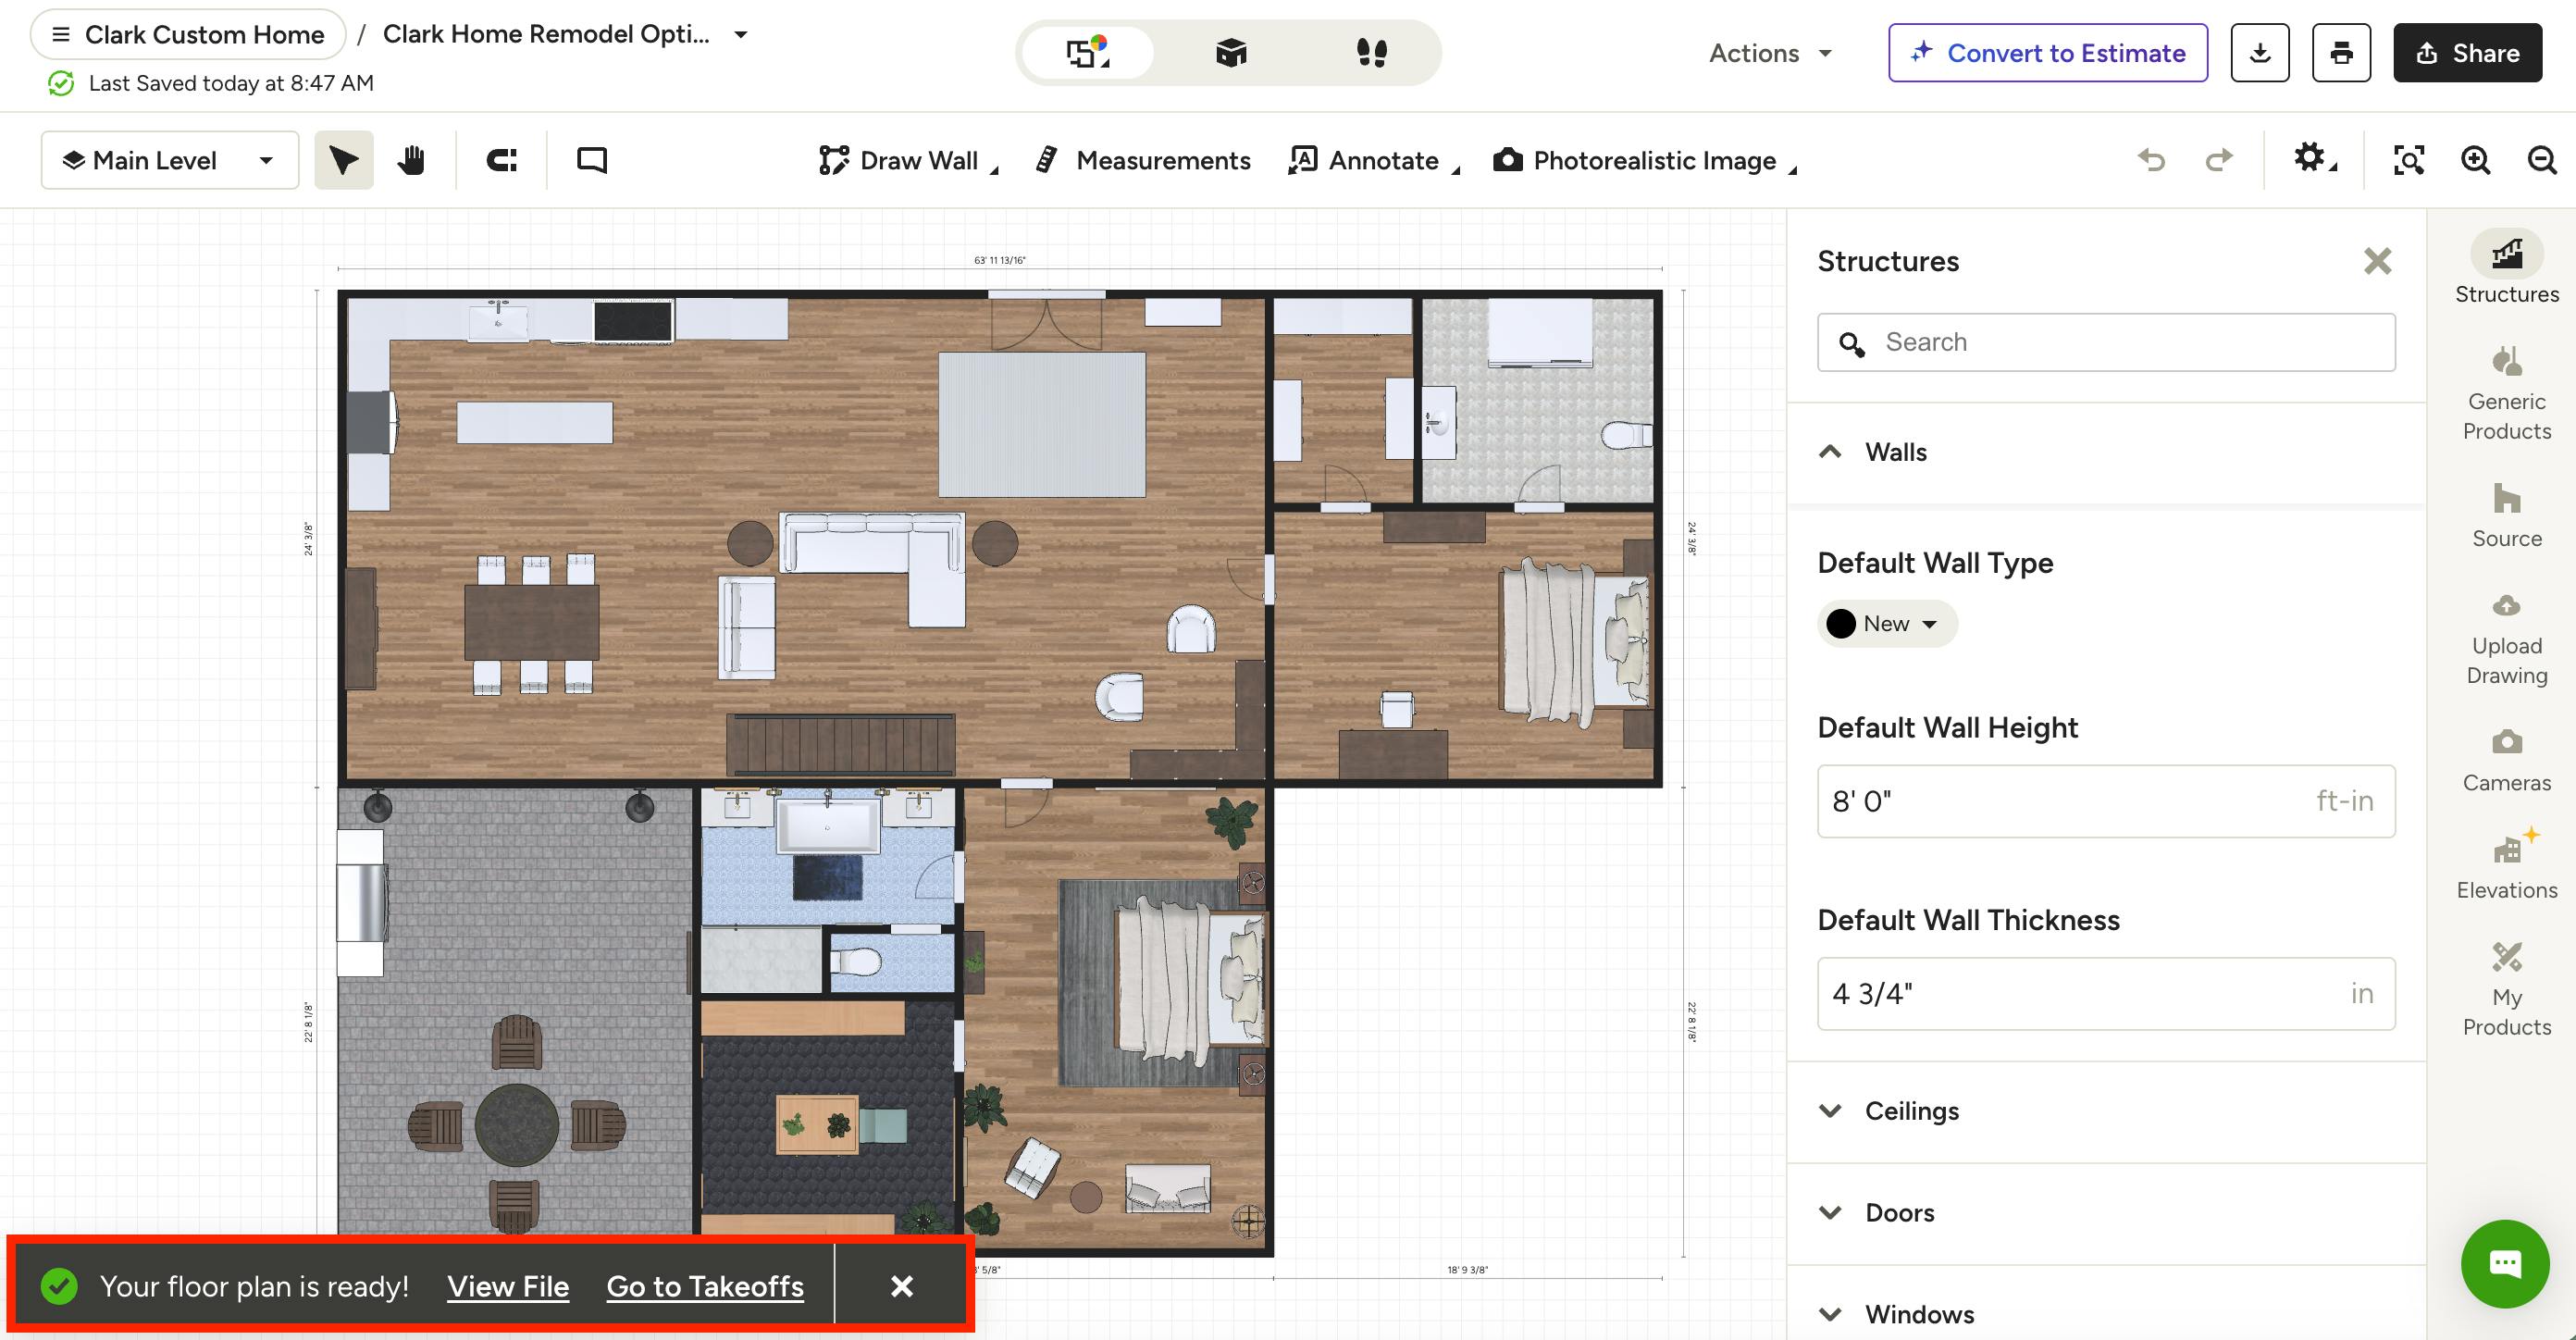Viewport: 2576px width, 1340px height.
Task: Select the staircase in the floor plan
Action: click(840, 744)
